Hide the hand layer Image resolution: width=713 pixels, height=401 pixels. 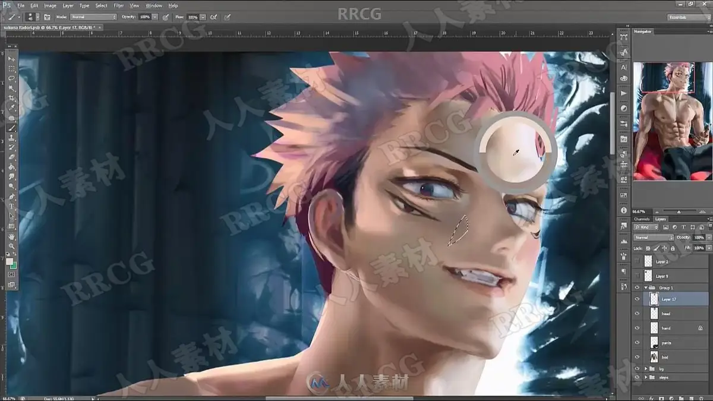pyautogui.click(x=637, y=328)
